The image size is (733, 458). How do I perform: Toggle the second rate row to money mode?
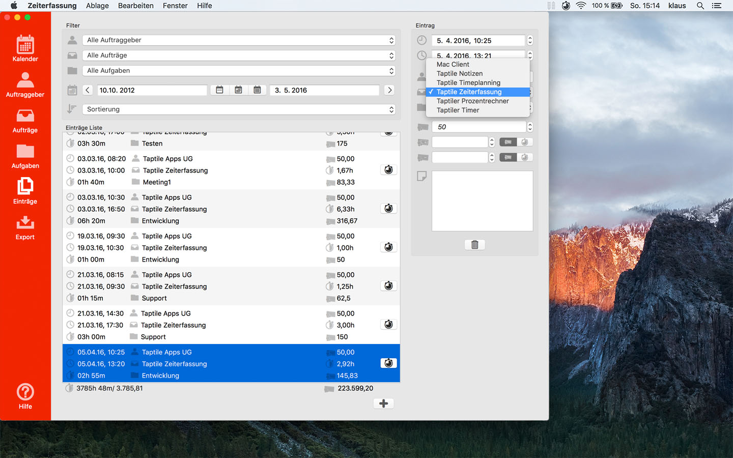point(508,157)
